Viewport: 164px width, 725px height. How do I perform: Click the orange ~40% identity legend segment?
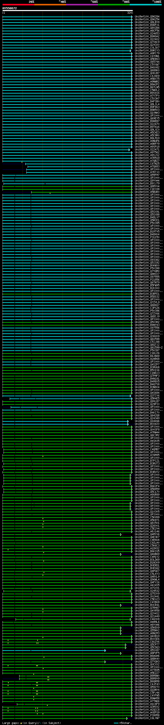50,5
